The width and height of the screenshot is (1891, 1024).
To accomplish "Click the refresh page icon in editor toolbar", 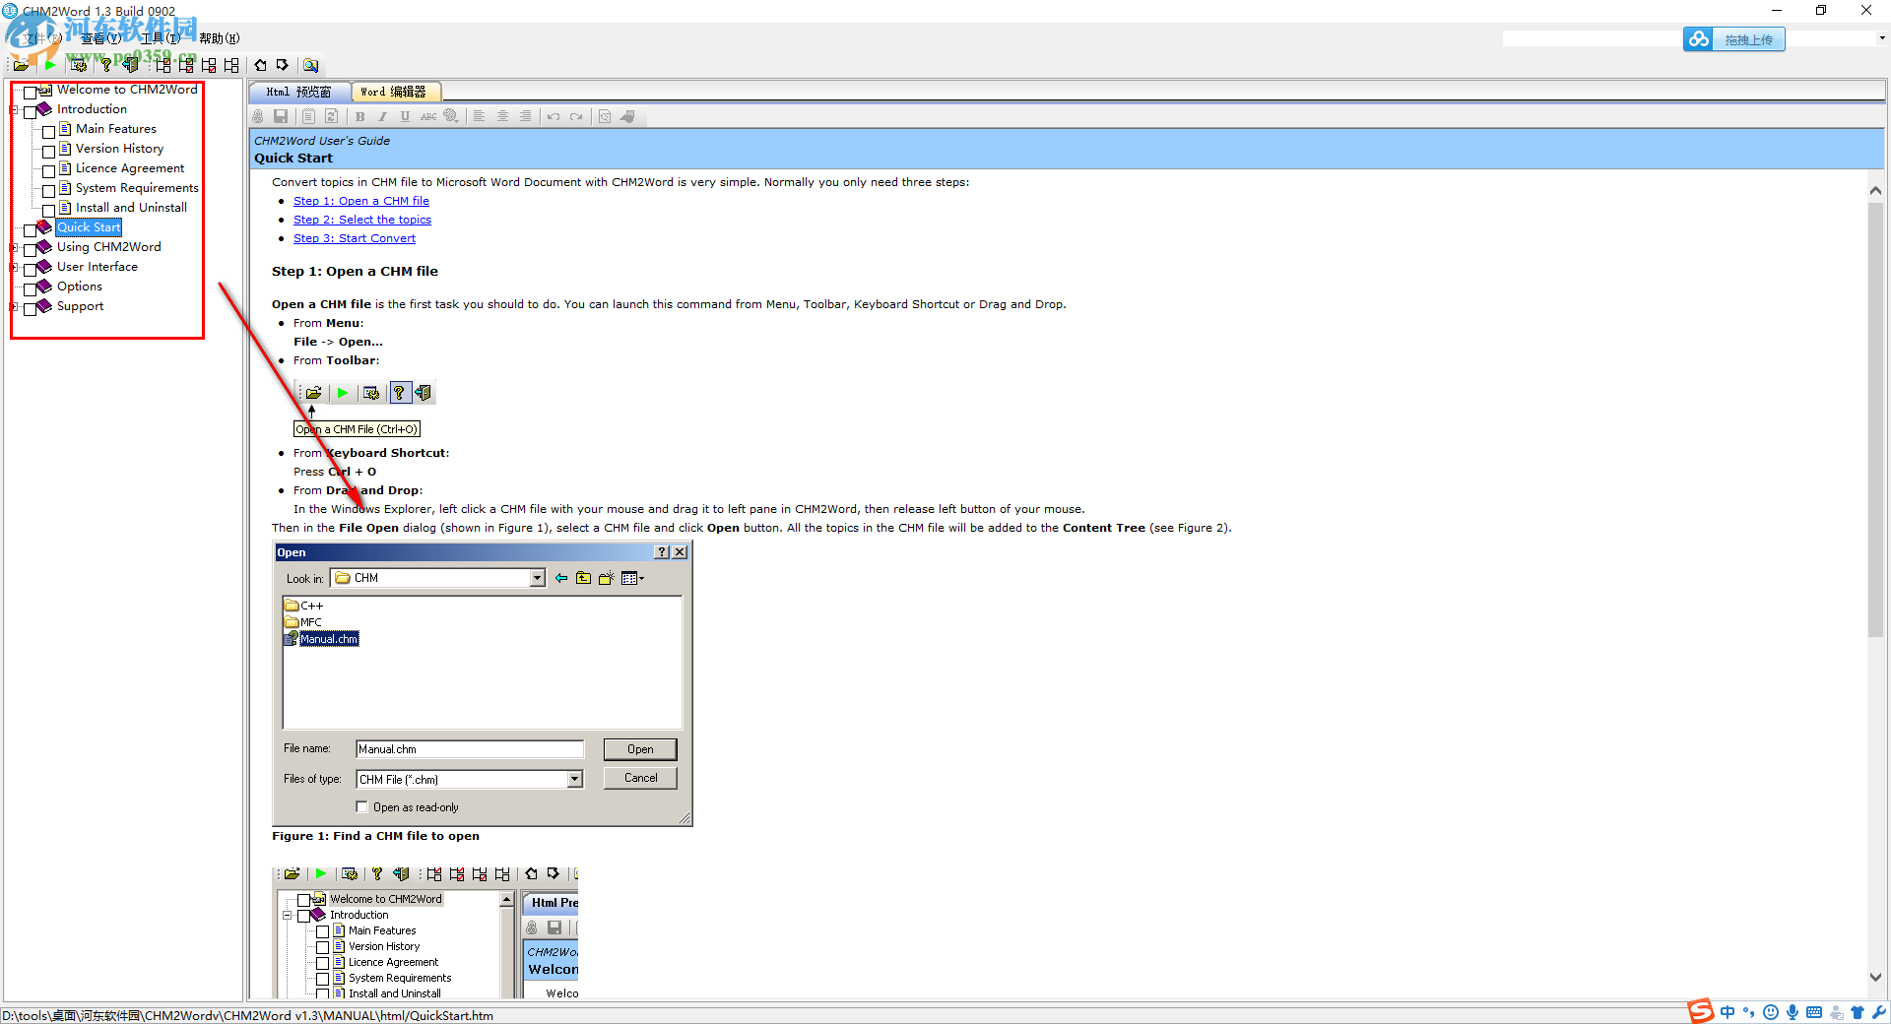I will click(332, 116).
